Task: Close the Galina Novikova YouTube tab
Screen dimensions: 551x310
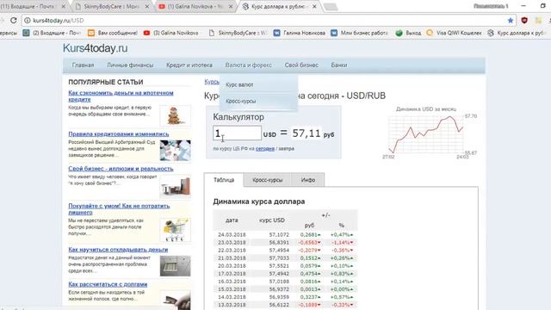Action: click(x=231, y=7)
